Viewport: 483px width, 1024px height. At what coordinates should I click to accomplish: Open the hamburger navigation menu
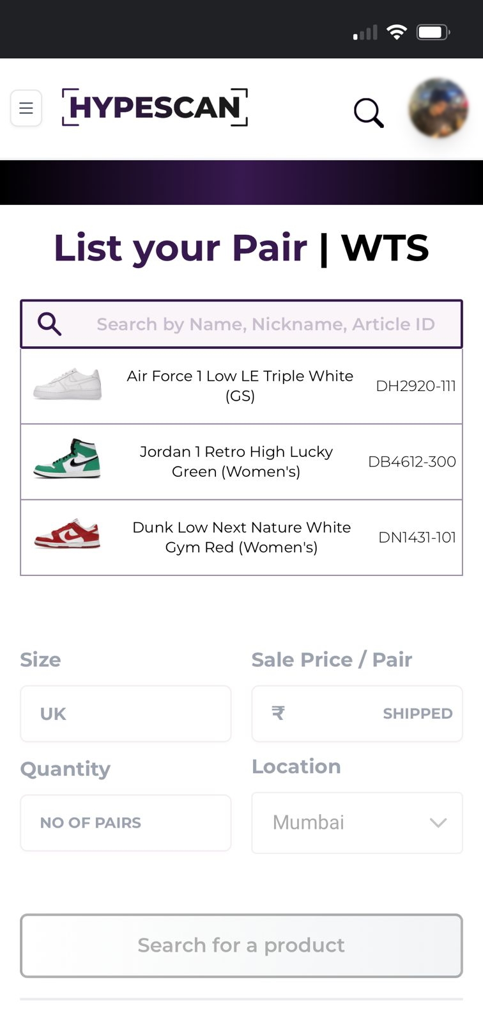tap(26, 108)
